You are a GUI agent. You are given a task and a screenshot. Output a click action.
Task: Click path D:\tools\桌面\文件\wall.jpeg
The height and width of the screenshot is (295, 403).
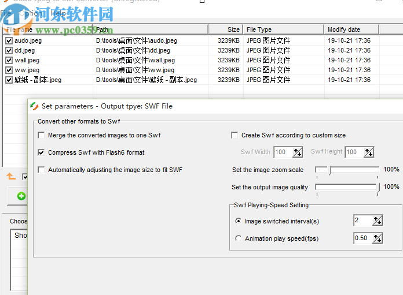click(x=135, y=60)
